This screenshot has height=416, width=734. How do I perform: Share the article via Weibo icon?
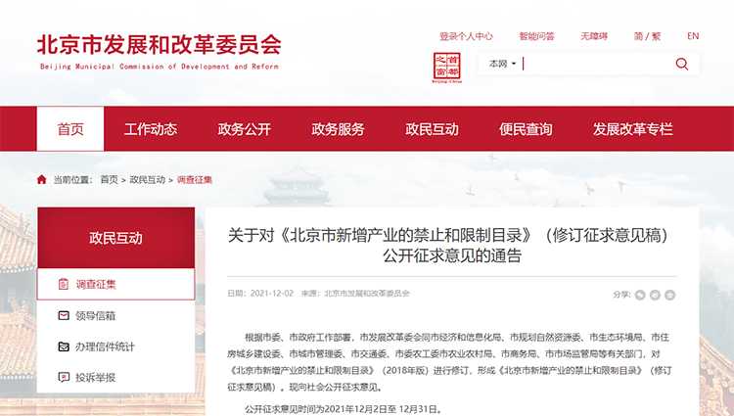(655, 294)
